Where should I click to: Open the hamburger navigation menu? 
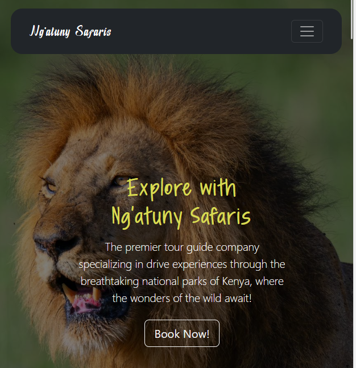(307, 31)
